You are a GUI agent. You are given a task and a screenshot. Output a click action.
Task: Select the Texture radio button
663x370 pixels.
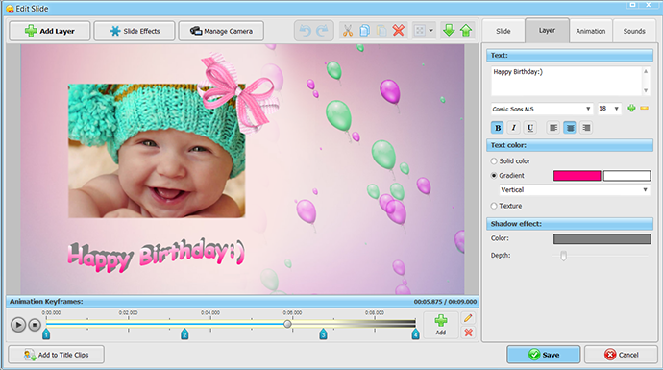(494, 206)
